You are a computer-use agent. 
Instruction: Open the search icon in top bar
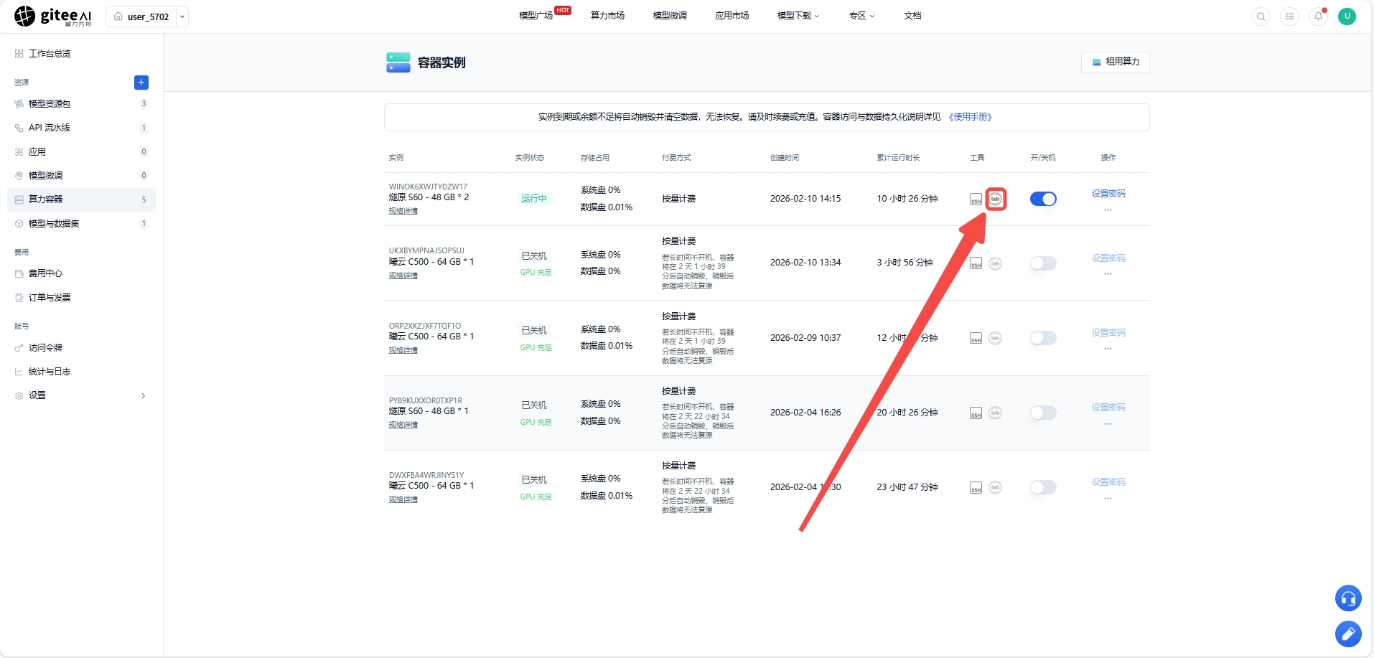(1261, 17)
